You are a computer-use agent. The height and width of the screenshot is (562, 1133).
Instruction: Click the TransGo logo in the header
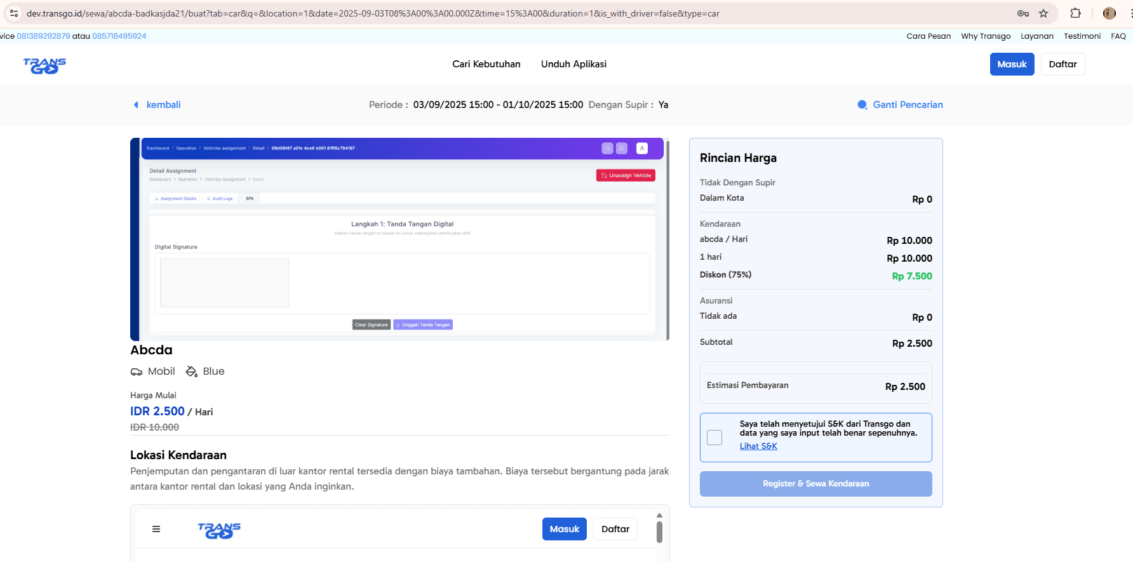tap(44, 65)
